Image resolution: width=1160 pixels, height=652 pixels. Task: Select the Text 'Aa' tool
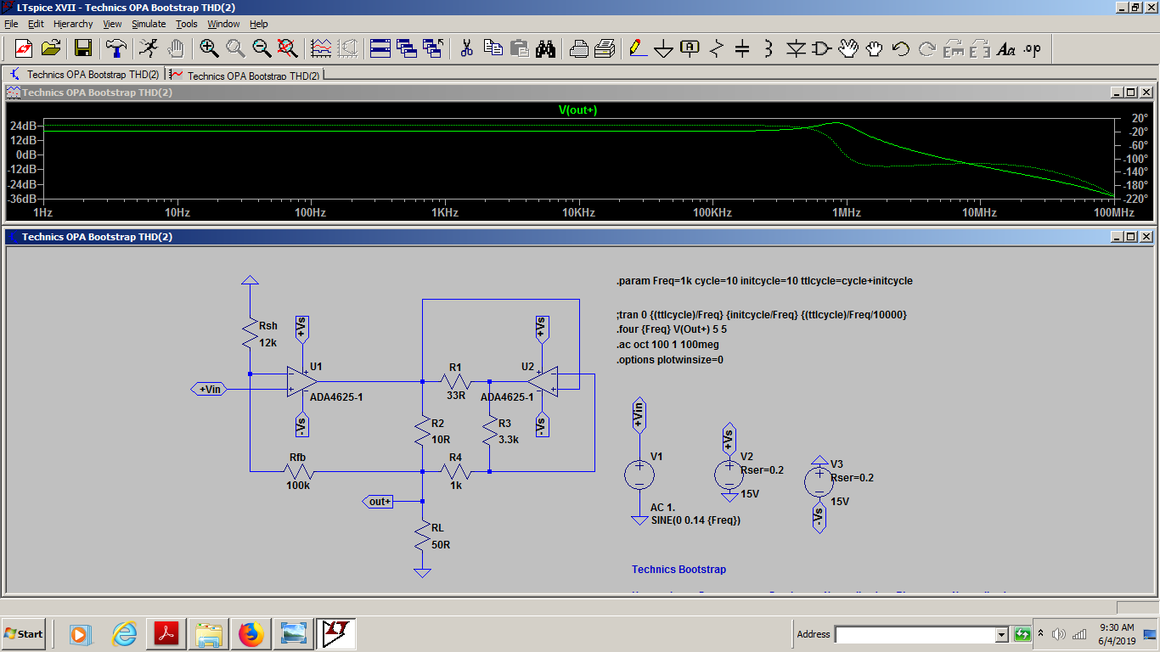[x=1006, y=48]
